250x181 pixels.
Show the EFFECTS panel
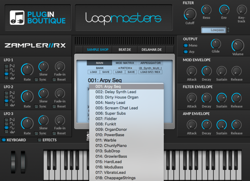(39, 140)
